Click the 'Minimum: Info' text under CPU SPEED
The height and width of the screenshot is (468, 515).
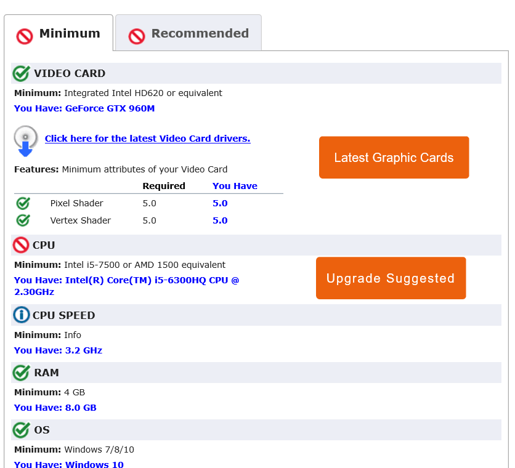(x=47, y=335)
